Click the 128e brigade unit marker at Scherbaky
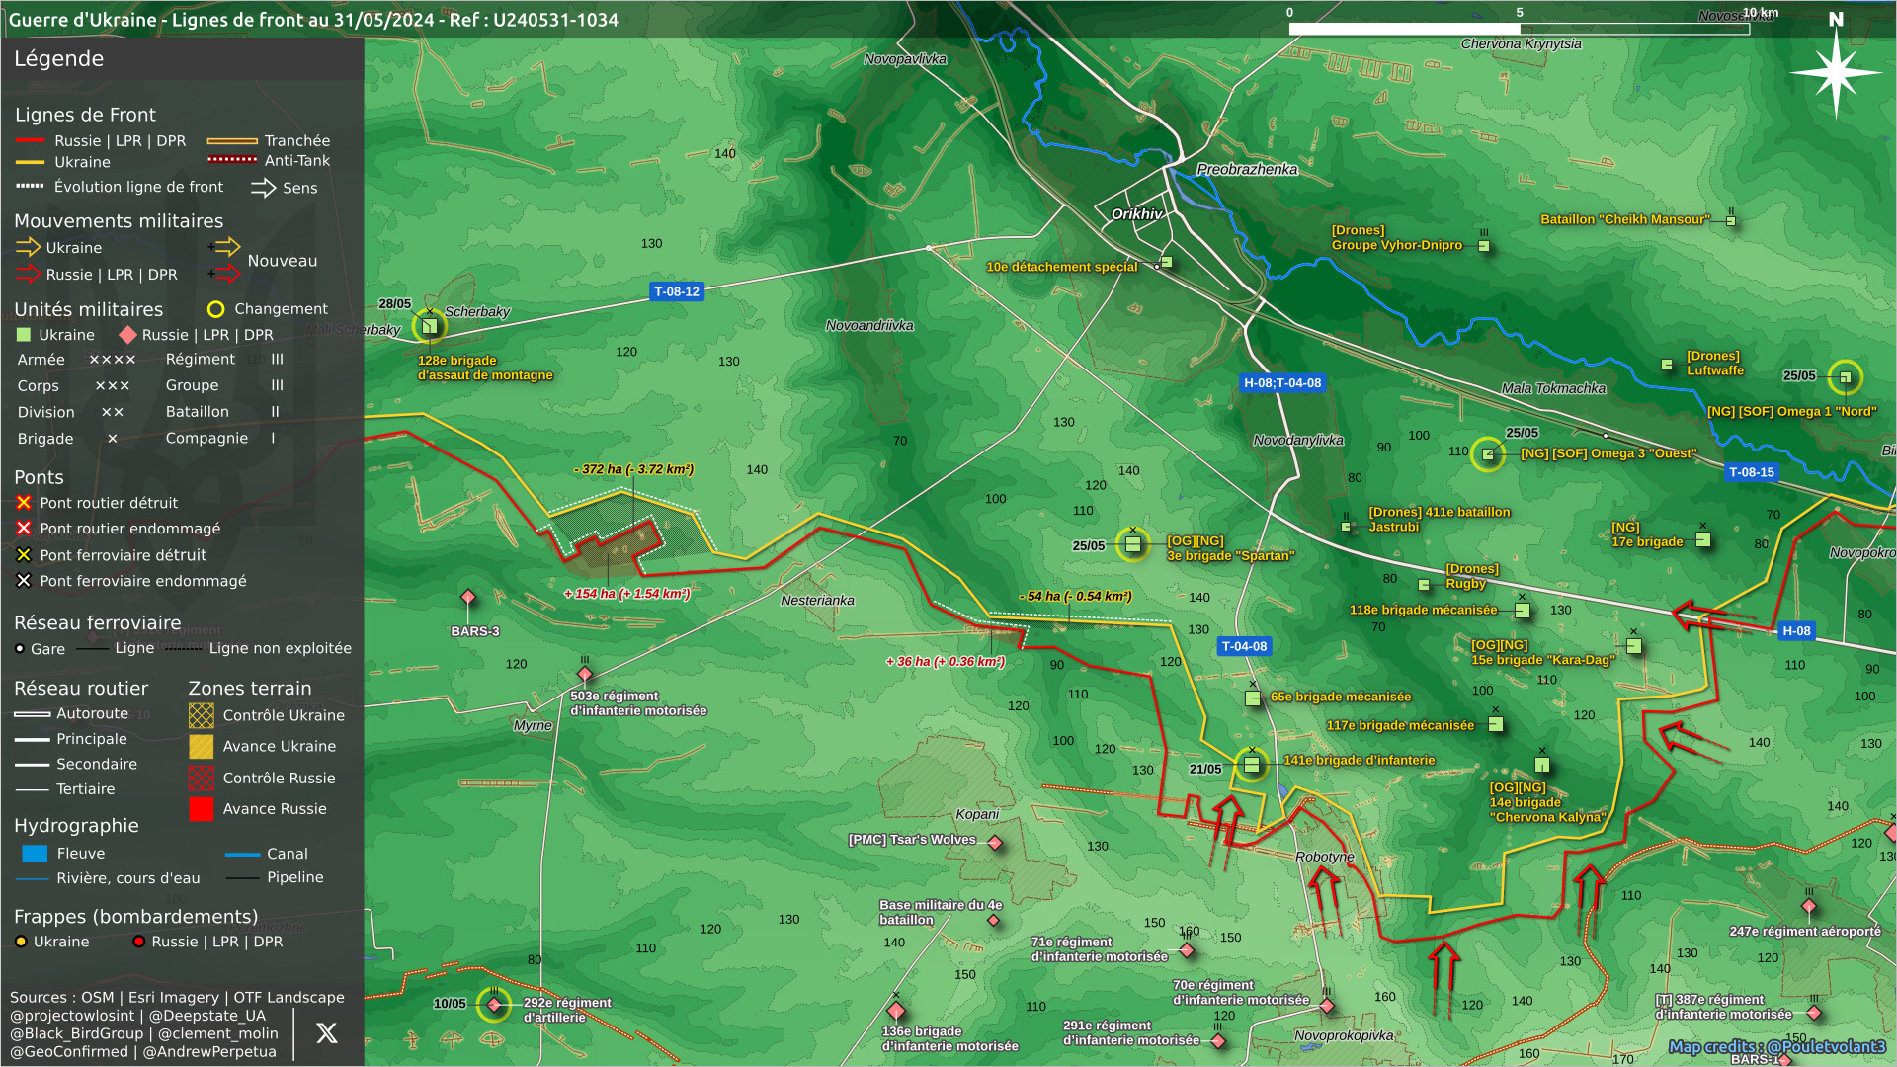This screenshot has width=1897, height=1067. [430, 326]
